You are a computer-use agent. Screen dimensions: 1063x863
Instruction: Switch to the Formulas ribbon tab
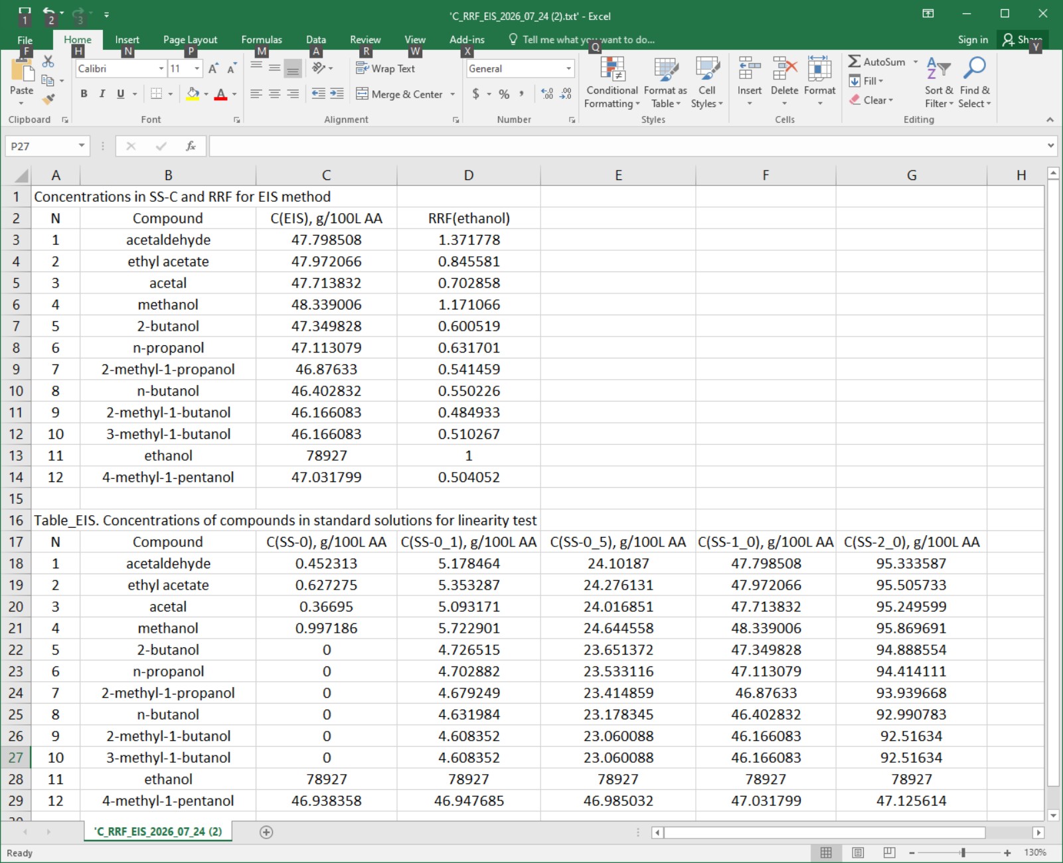[262, 40]
